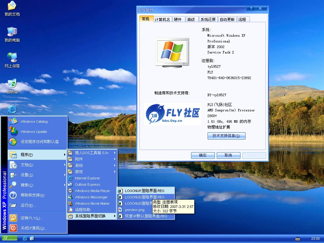Click the Windows Catalog icon in Start menu

click(x=13, y=121)
